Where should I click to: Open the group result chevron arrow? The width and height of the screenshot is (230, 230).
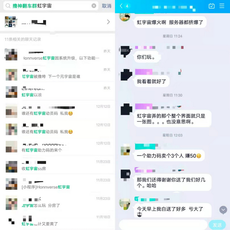108,22
